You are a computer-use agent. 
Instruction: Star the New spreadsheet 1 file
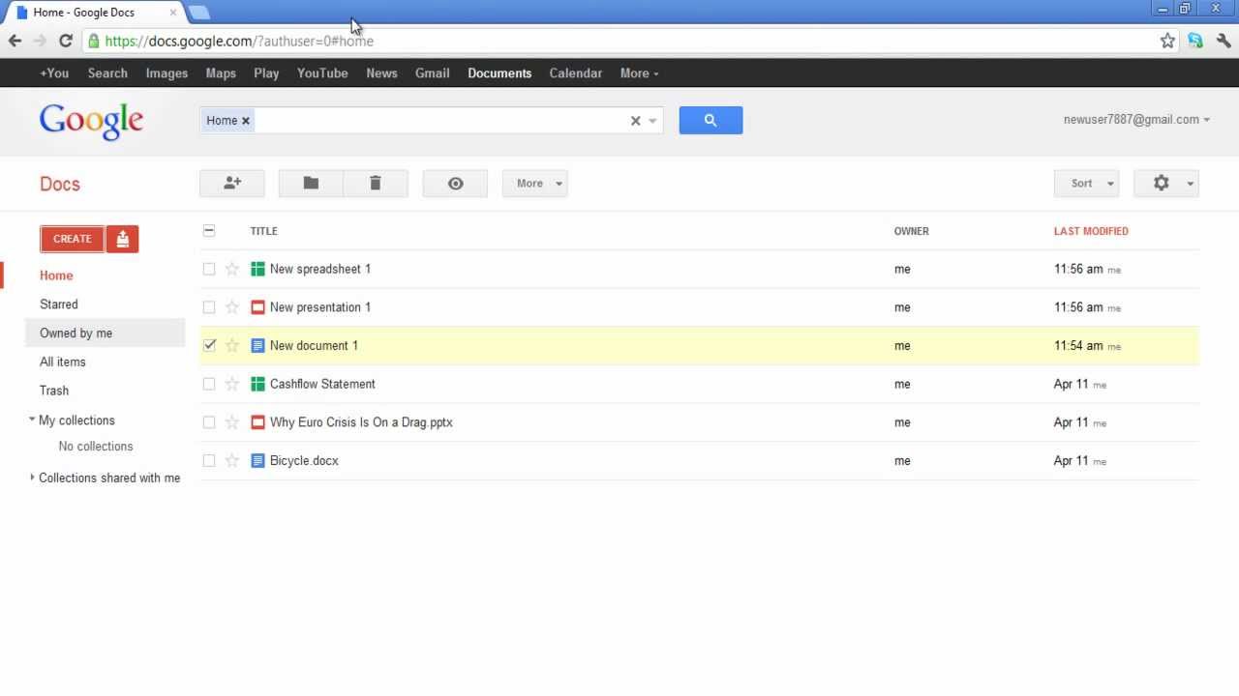232,269
